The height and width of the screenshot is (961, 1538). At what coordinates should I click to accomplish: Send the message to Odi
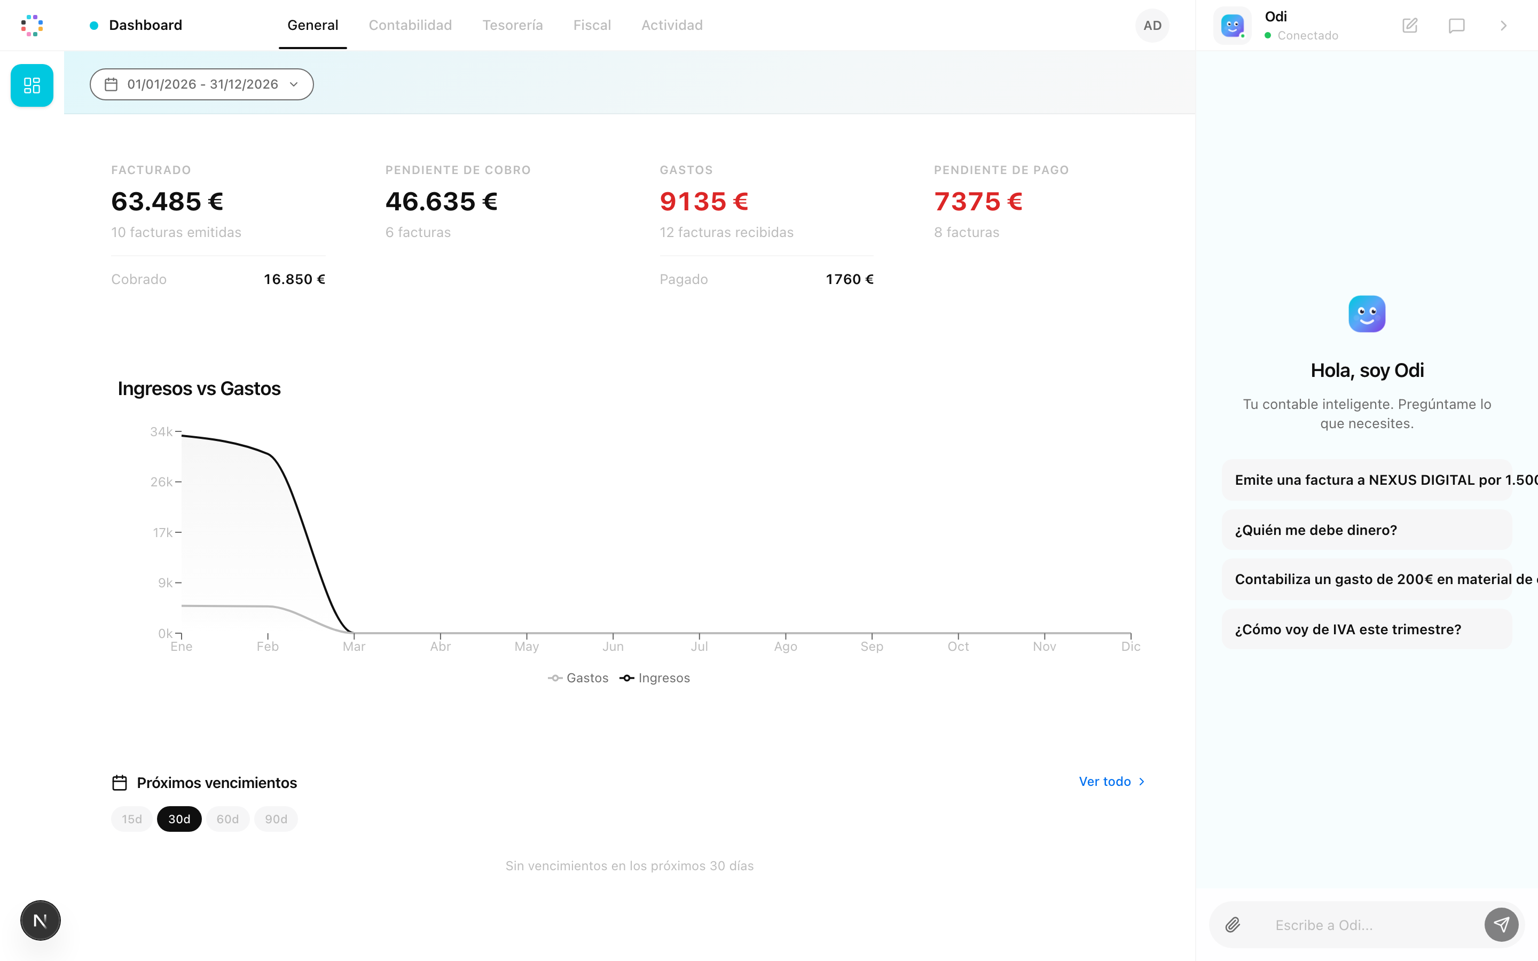coord(1501,925)
